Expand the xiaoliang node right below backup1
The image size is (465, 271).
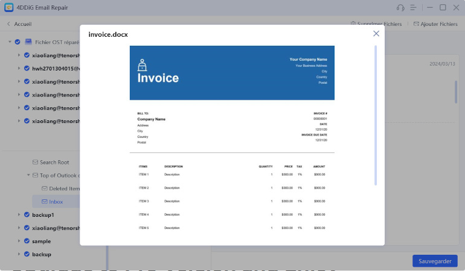click(19, 228)
